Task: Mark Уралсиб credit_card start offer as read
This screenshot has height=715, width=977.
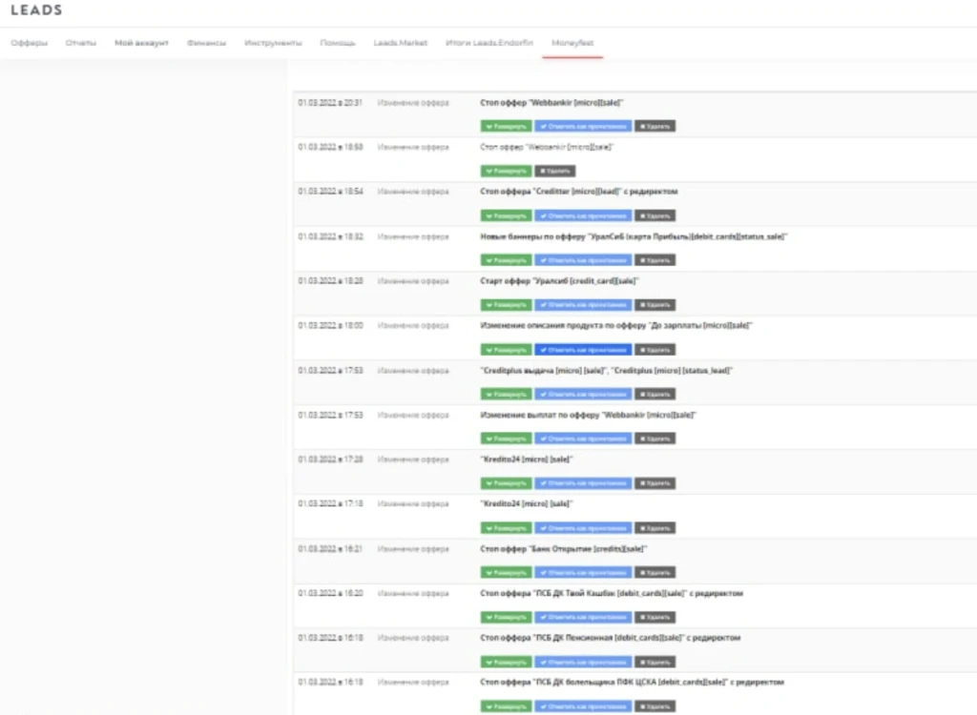Action: pyautogui.click(x=583, y=304)
